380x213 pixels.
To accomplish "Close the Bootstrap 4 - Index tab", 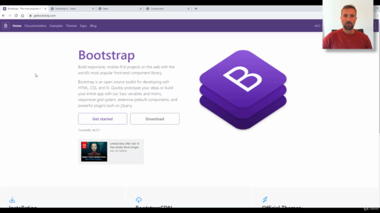I will pyautogui.click(x=93, y=9).
